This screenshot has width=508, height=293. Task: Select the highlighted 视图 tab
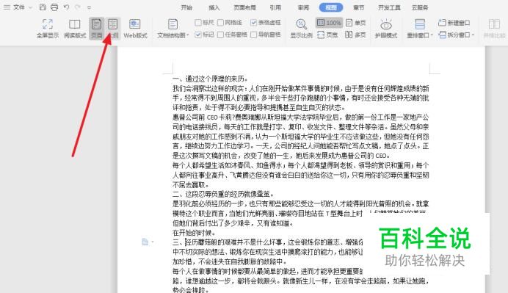tap(331, 7)
